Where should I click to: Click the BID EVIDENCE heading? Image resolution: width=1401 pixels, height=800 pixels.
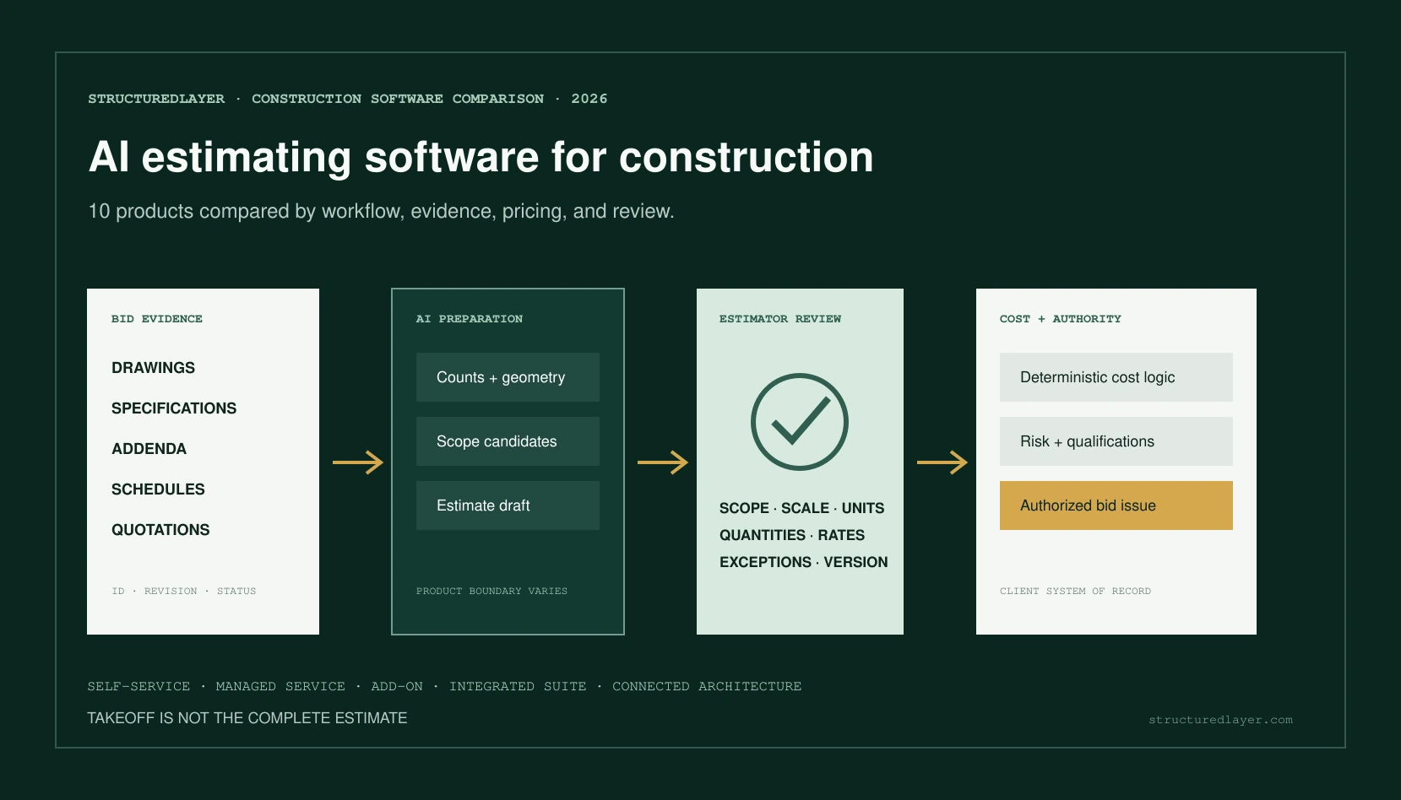pos(157,319)
